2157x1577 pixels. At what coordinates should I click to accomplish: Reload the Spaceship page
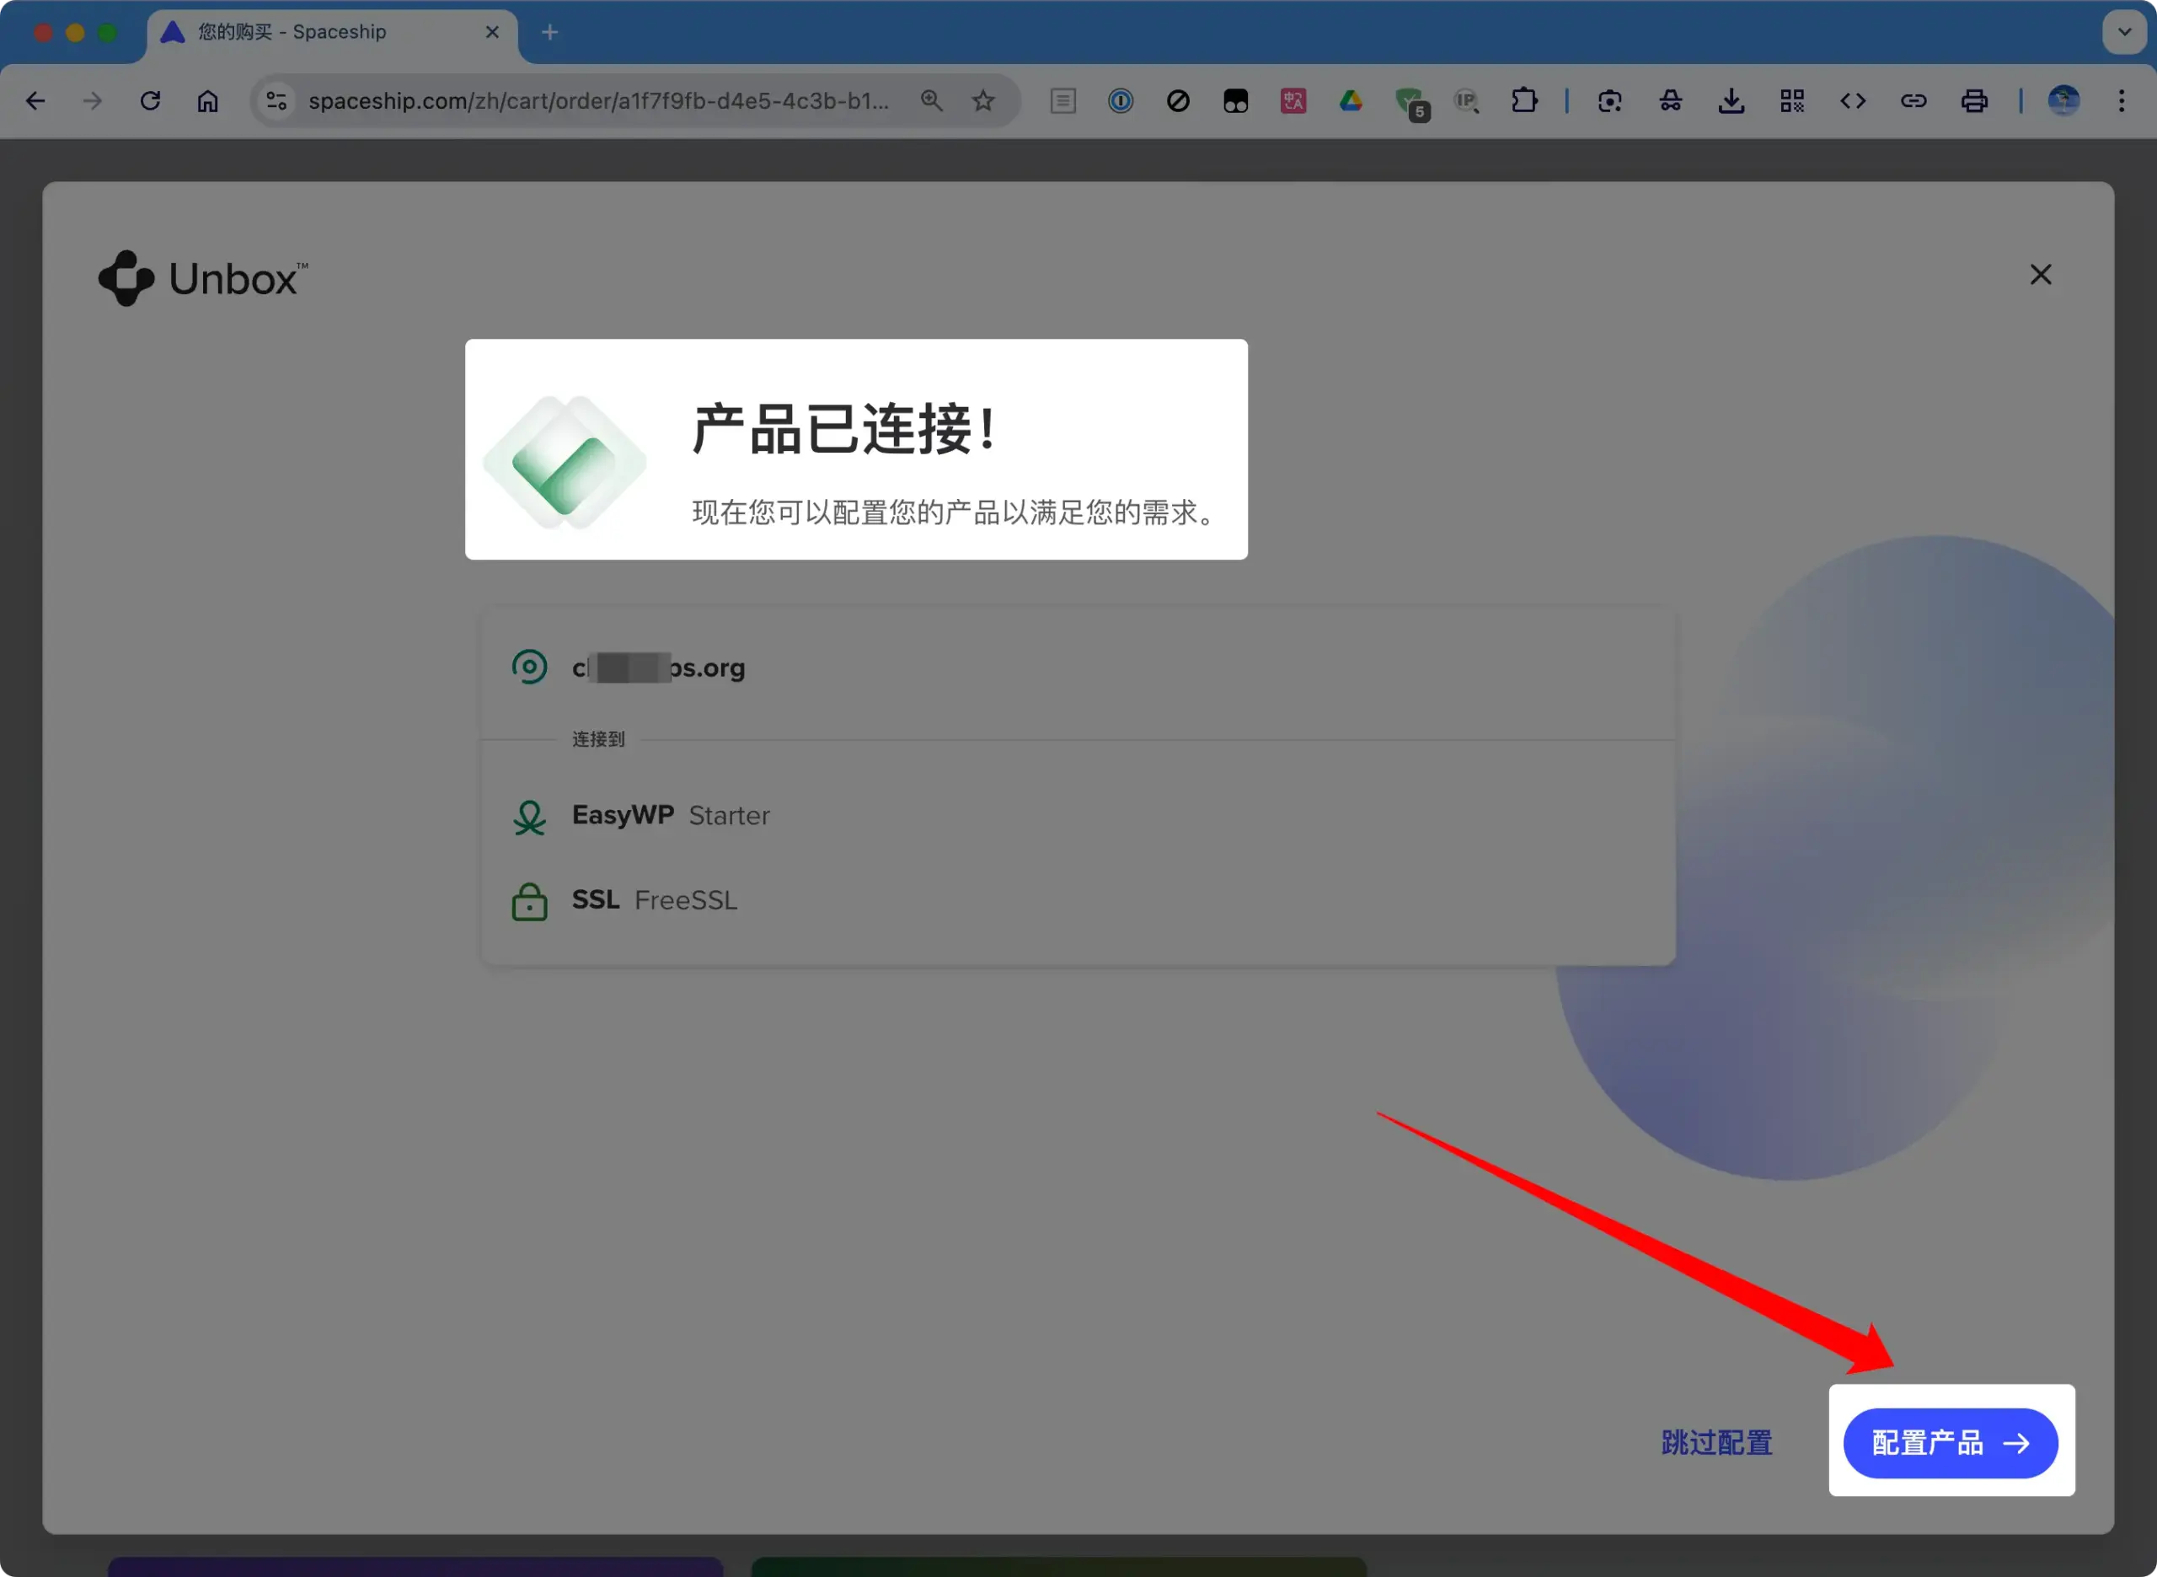[150, 101]
